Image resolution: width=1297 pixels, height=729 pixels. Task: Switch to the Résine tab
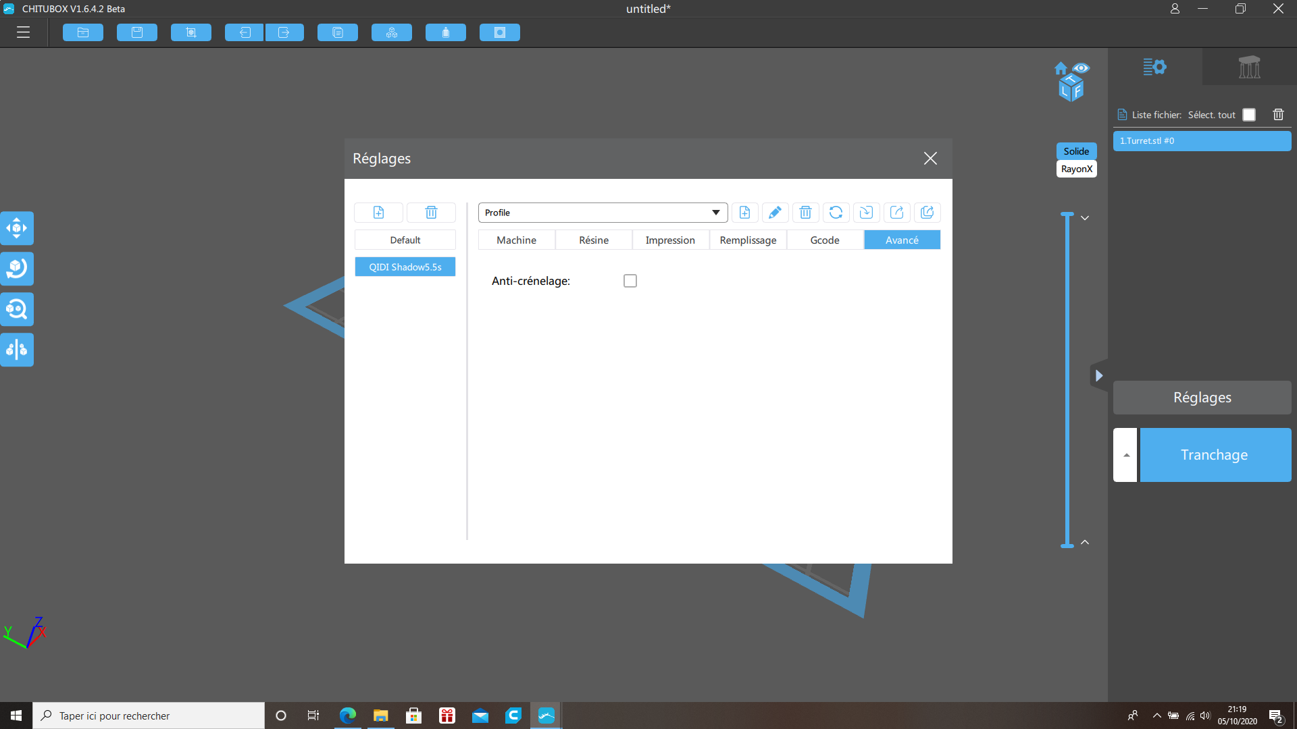[594, 240]
